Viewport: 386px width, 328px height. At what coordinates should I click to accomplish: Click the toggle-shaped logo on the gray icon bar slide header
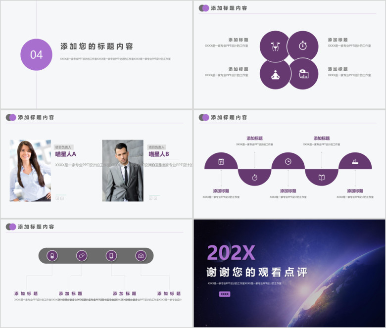coord(11,227)
